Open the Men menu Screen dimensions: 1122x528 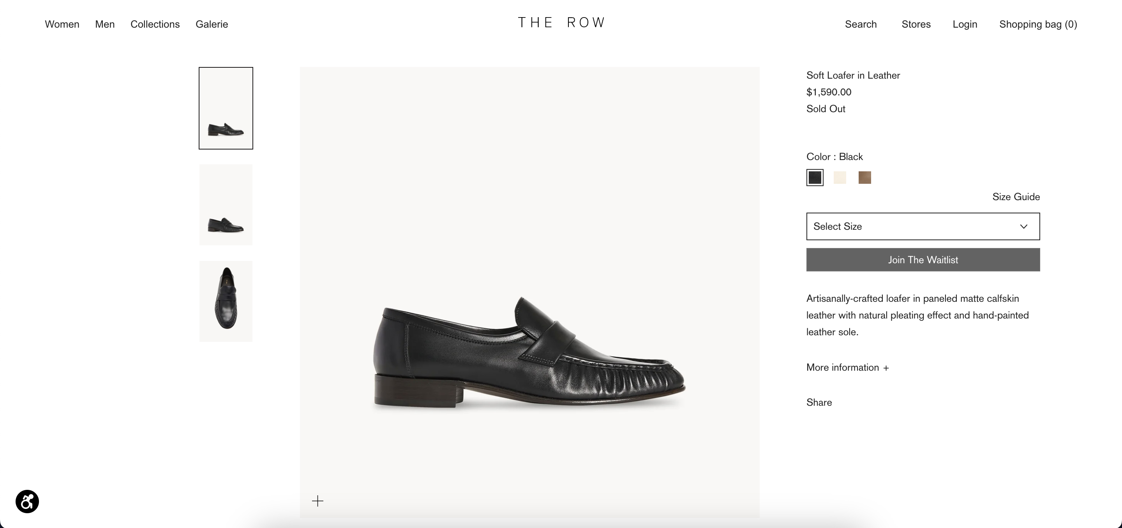click(x=105, y=25)
